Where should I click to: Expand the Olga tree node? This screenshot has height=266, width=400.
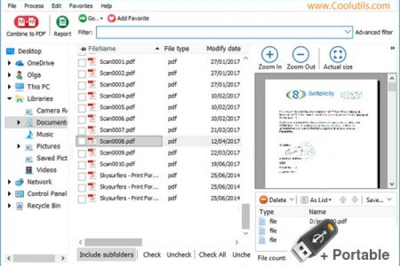9,75
